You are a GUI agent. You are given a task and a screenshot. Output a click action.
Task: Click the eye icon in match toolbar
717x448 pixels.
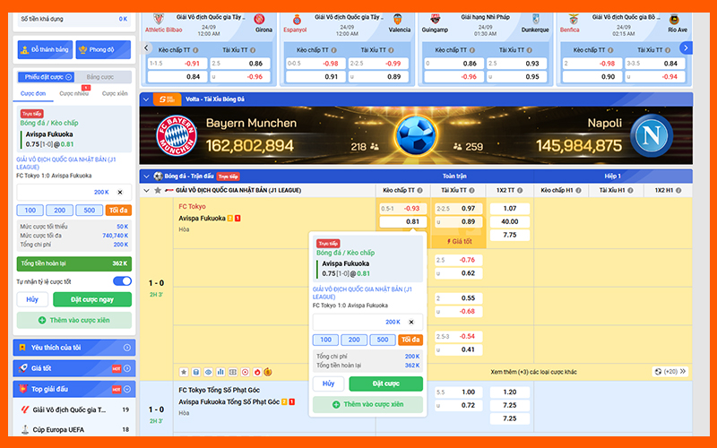(x=208, y=371)
